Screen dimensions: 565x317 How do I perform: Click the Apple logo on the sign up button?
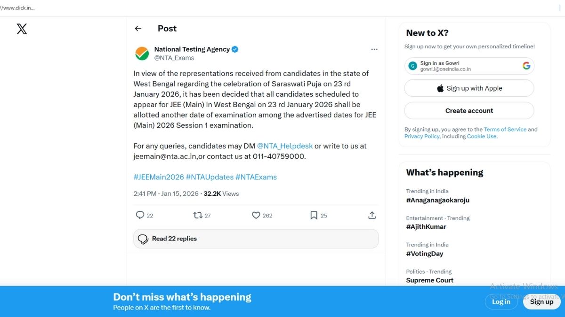pyautogui.click(x=440, y=88)
